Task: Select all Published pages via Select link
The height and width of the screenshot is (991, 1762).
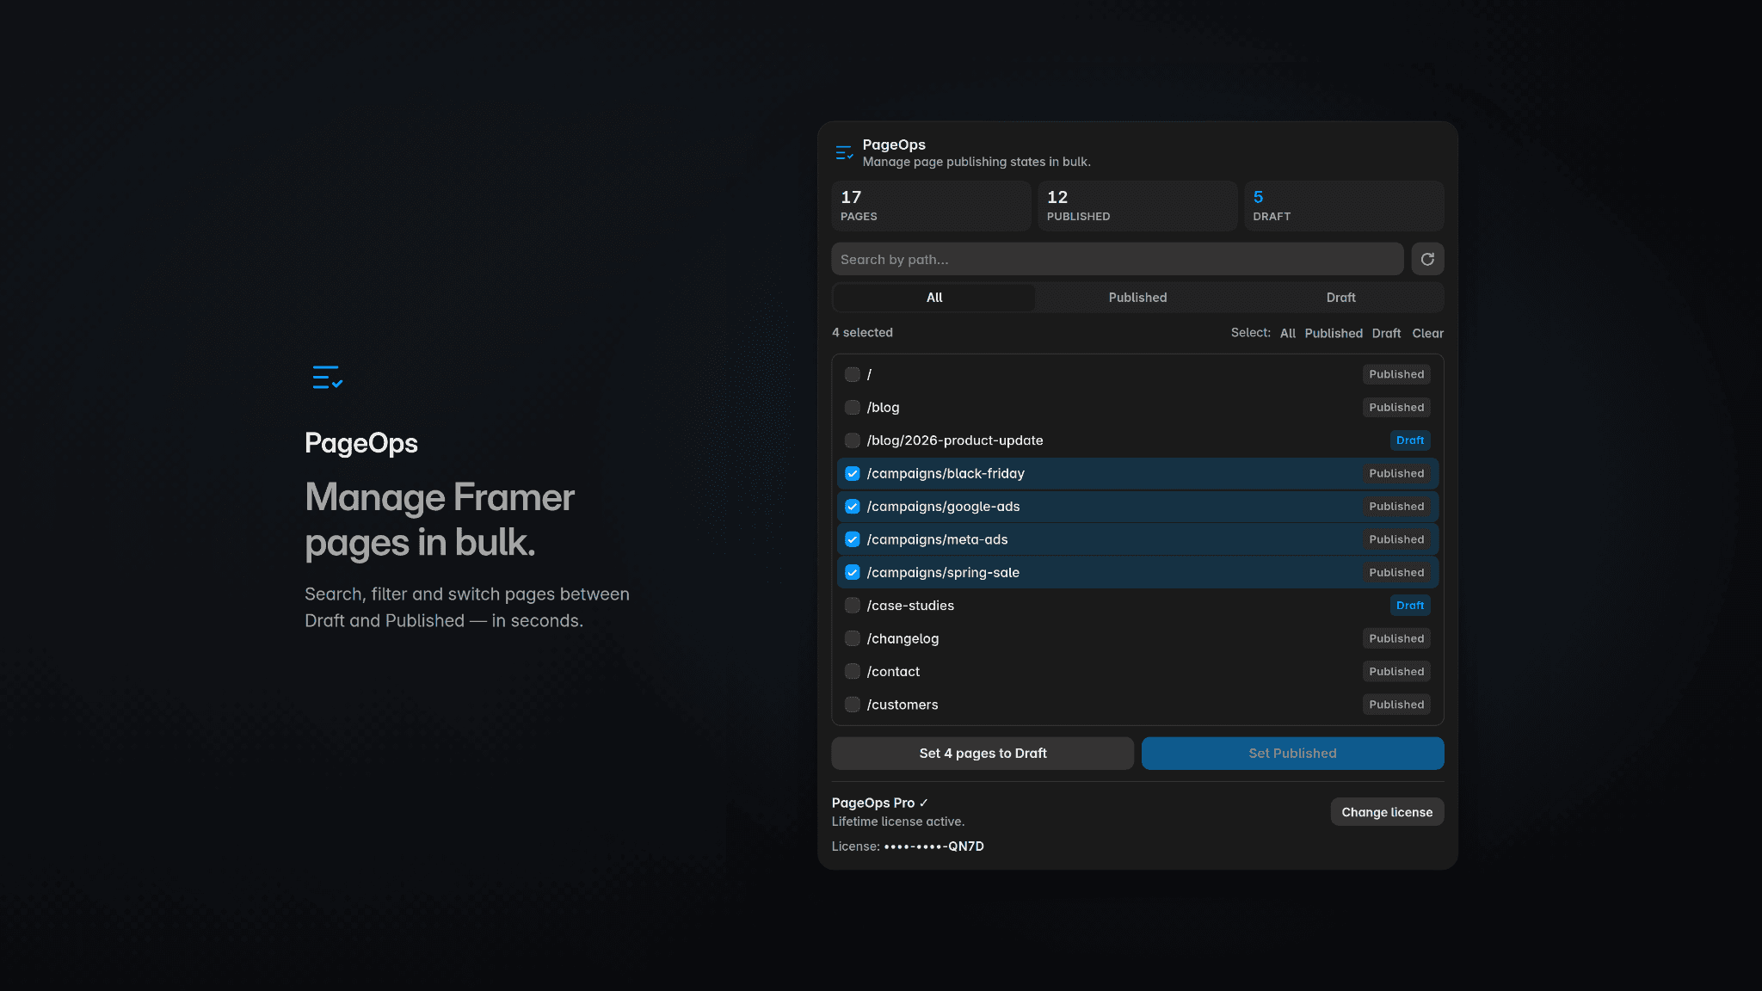Action: click(1334, 333)
